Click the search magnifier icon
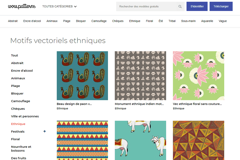 pos(180,6)
